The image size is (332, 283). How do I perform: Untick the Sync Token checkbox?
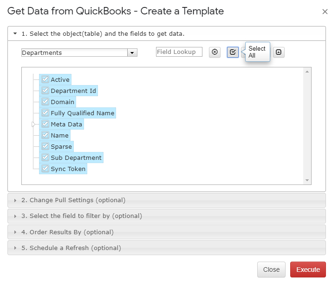(x=45, y=169)
